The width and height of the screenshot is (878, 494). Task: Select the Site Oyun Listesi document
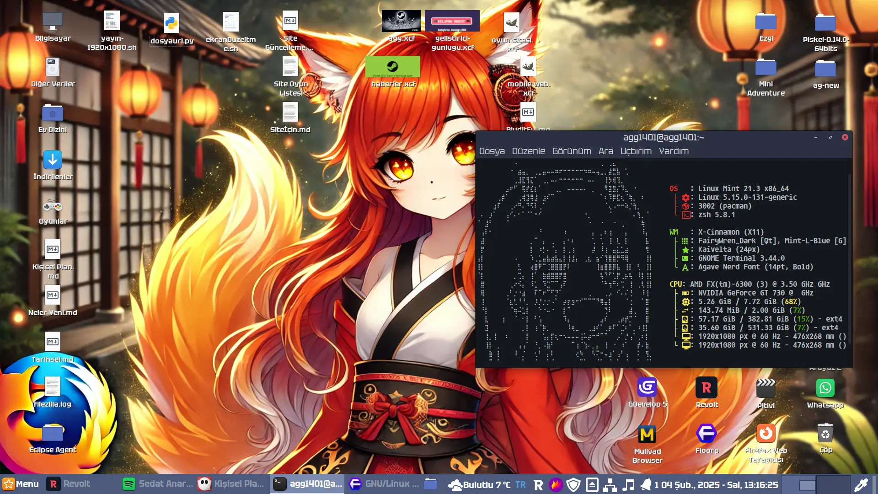(x=290, y=77)
